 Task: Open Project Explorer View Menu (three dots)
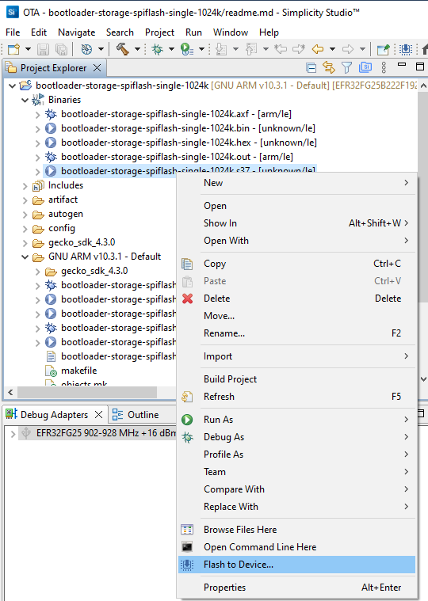[384, 68]
